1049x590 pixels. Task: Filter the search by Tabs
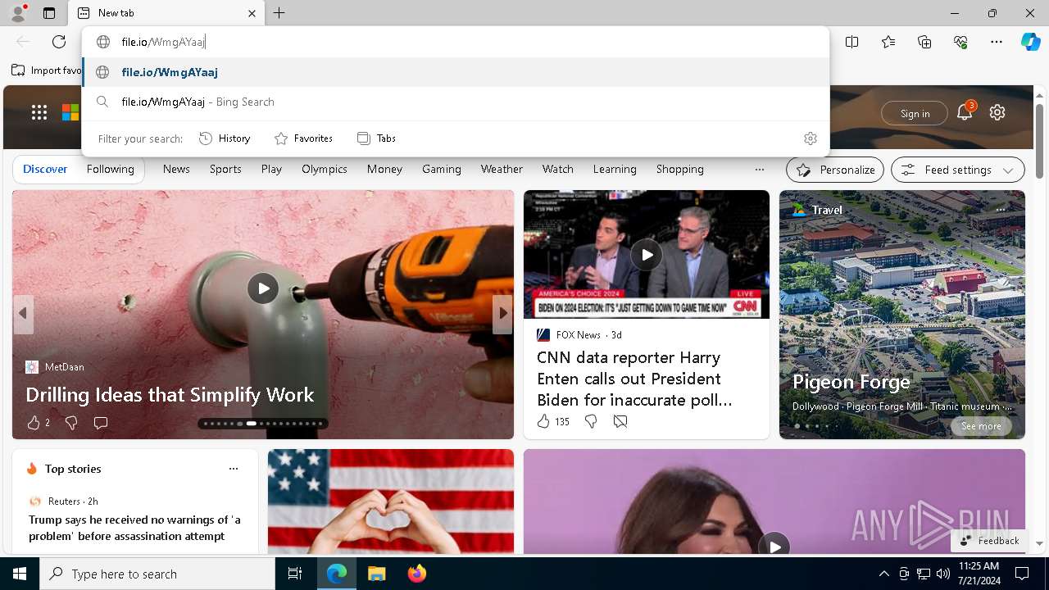click(376, 138)
